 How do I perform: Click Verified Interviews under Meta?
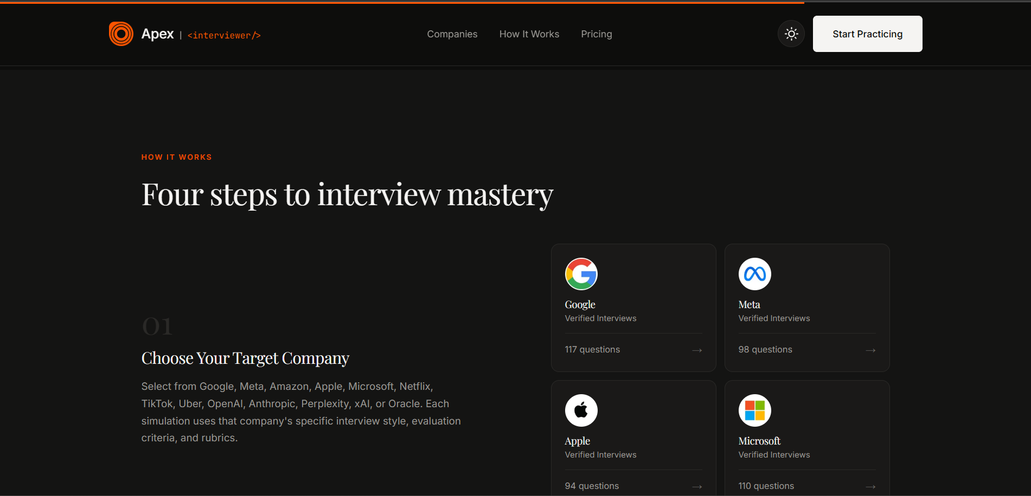click(x=774, y=318)
